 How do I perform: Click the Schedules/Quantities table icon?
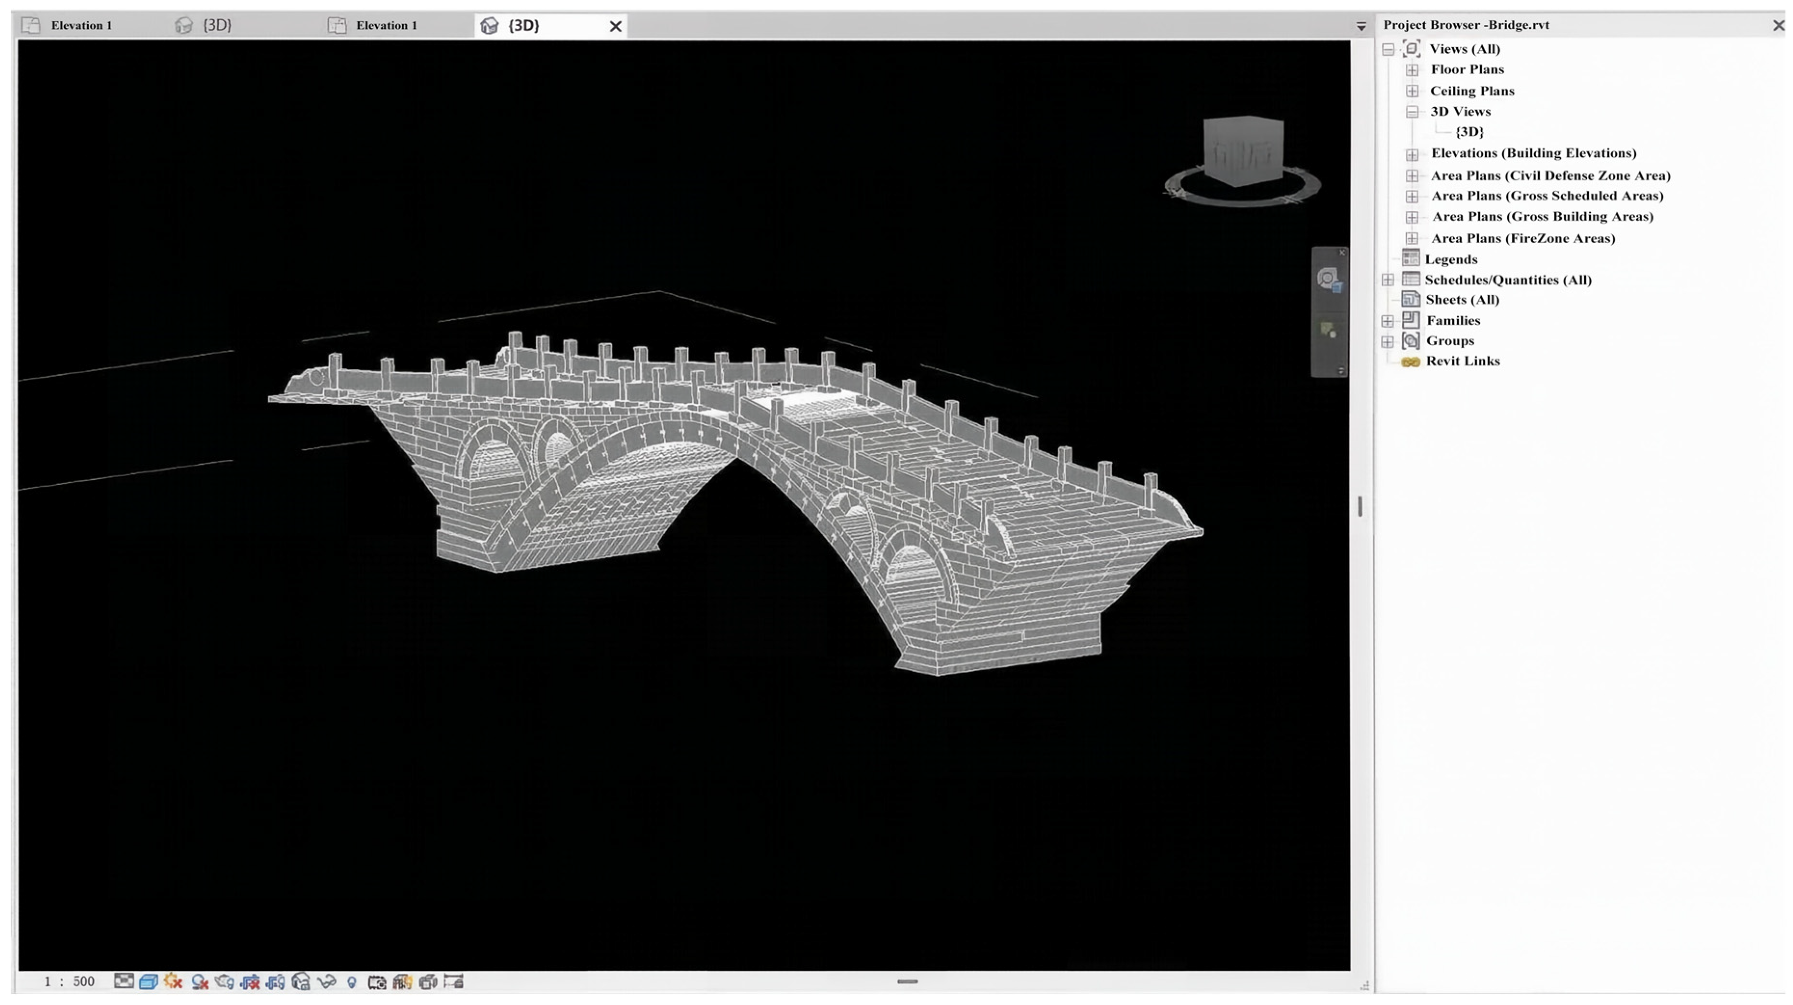[1411, 279]
